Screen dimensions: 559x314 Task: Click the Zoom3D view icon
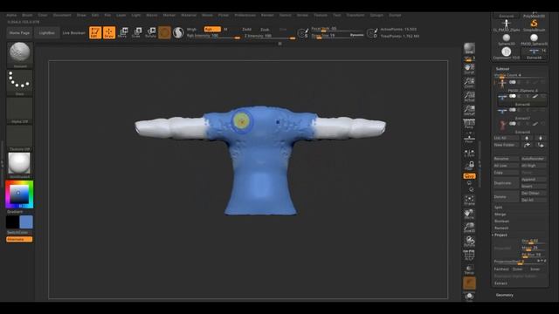469,228
